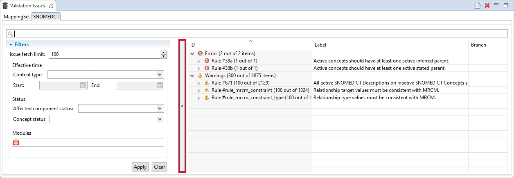
Task: Click the export issues icon in view toolbar
Action: (478, 5)
